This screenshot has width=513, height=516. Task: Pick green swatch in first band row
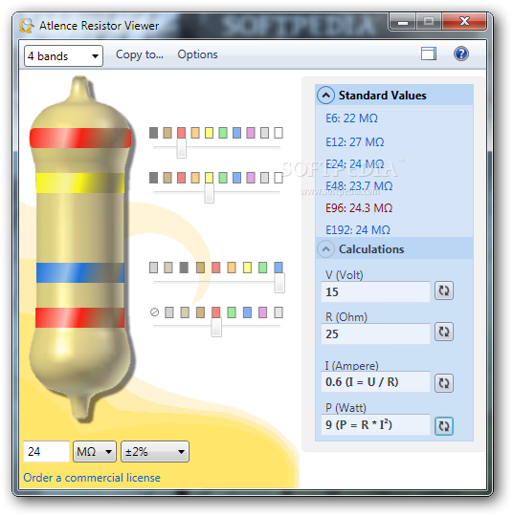(223, 133)
